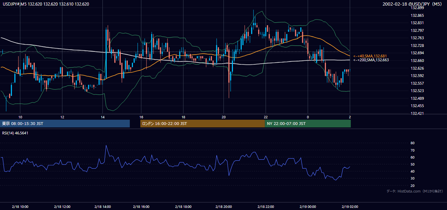Click the RSI(14) 46.5641 indicator label

pyautogui.click(x=15, y=133)
